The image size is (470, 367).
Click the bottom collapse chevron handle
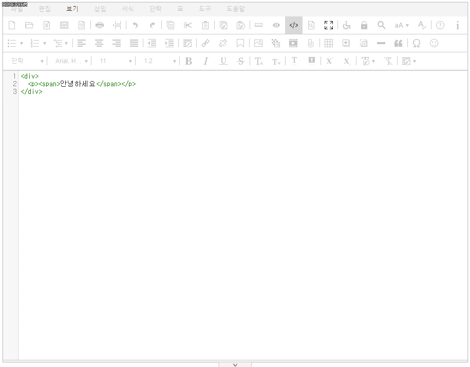(x=235, y=364)
